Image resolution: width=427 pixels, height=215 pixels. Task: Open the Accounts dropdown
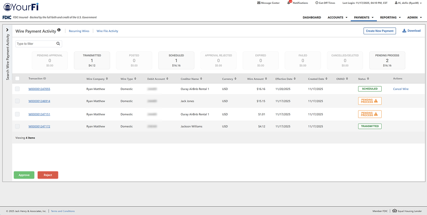(337, 17)
